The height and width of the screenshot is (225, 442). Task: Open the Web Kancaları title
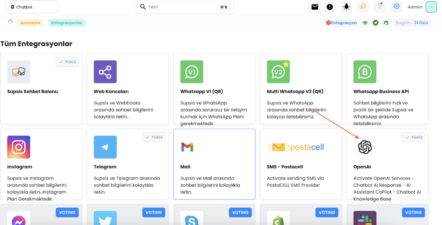[x=111, y=91]
